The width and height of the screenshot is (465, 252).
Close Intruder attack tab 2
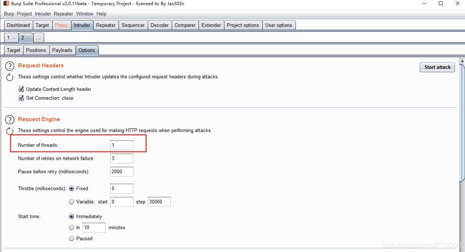[x=28, y=38]
